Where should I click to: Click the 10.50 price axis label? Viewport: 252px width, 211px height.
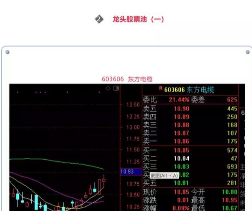133,195
